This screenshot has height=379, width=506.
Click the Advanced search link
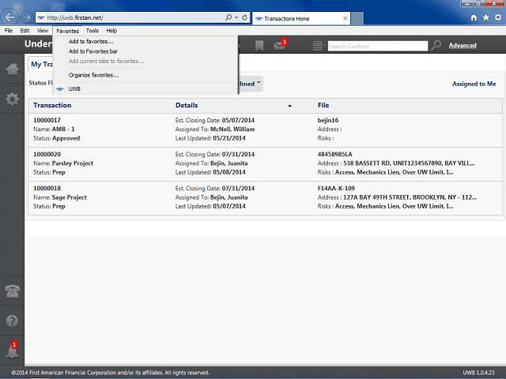462,46
